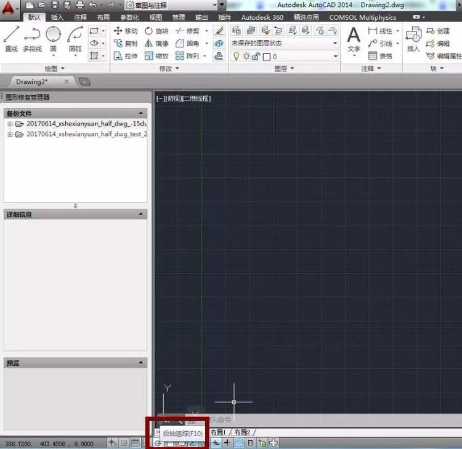Collapse the 备份文件 section
462x449 pixels.
coord(141,113)
